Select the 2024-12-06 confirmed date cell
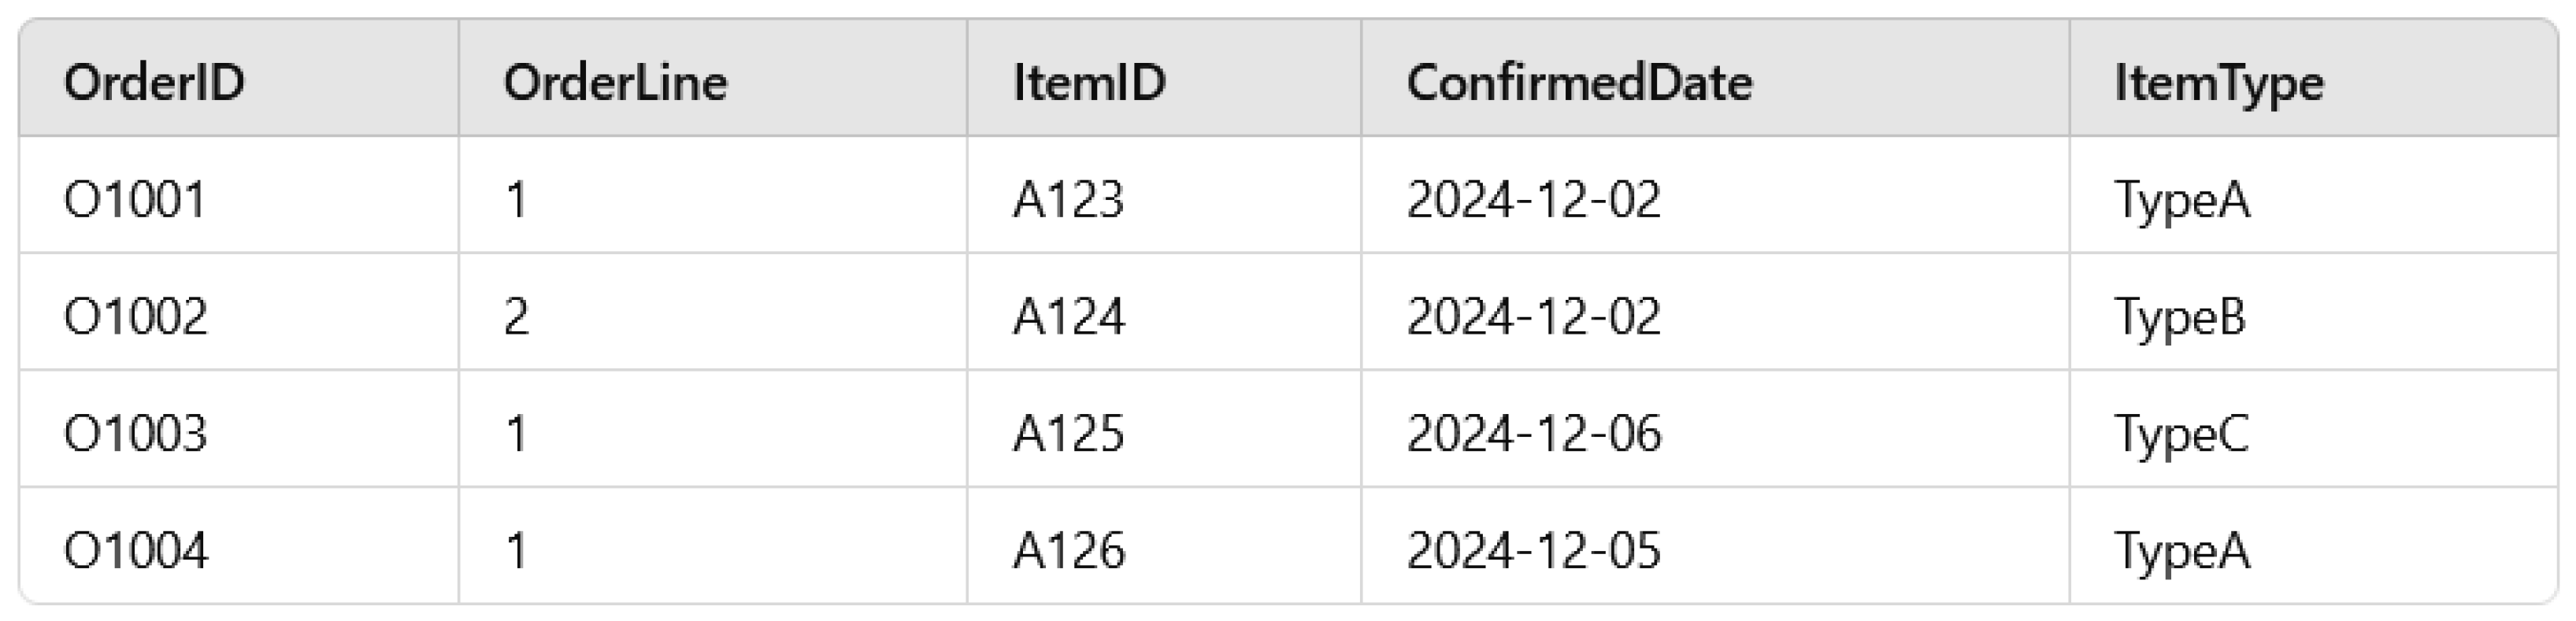This screenshot has height=621, width=2576. coord(1533,433)
